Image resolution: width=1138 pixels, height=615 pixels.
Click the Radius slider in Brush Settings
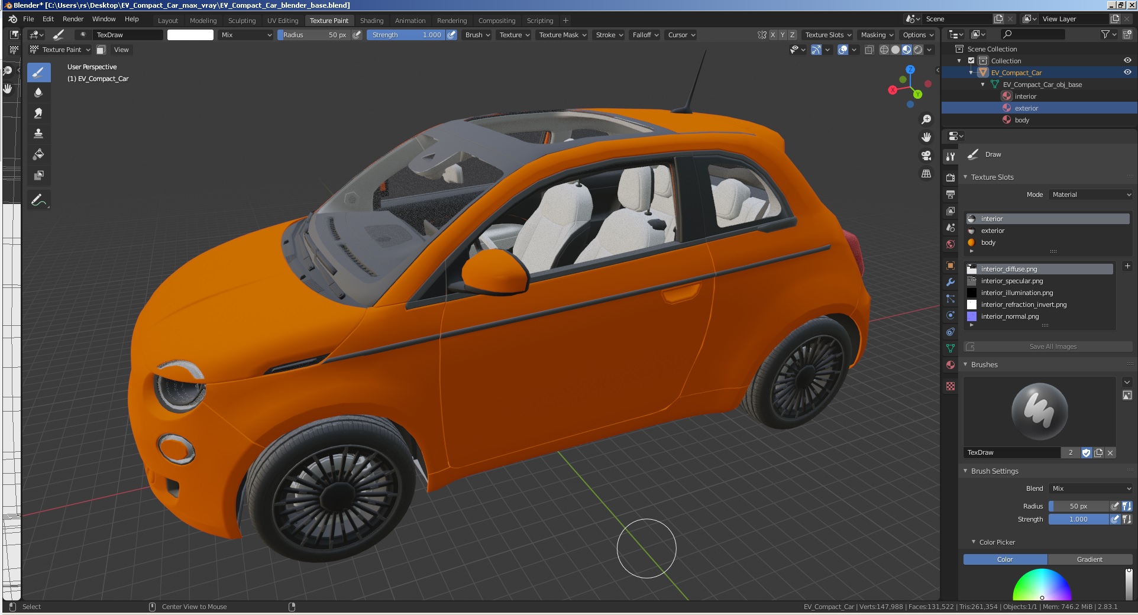tap(1078, 506)
